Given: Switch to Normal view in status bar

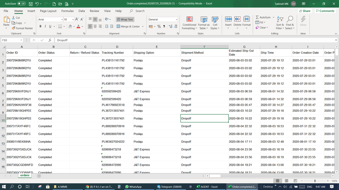Looking at the screenshot, I should [x=277, y=181].
